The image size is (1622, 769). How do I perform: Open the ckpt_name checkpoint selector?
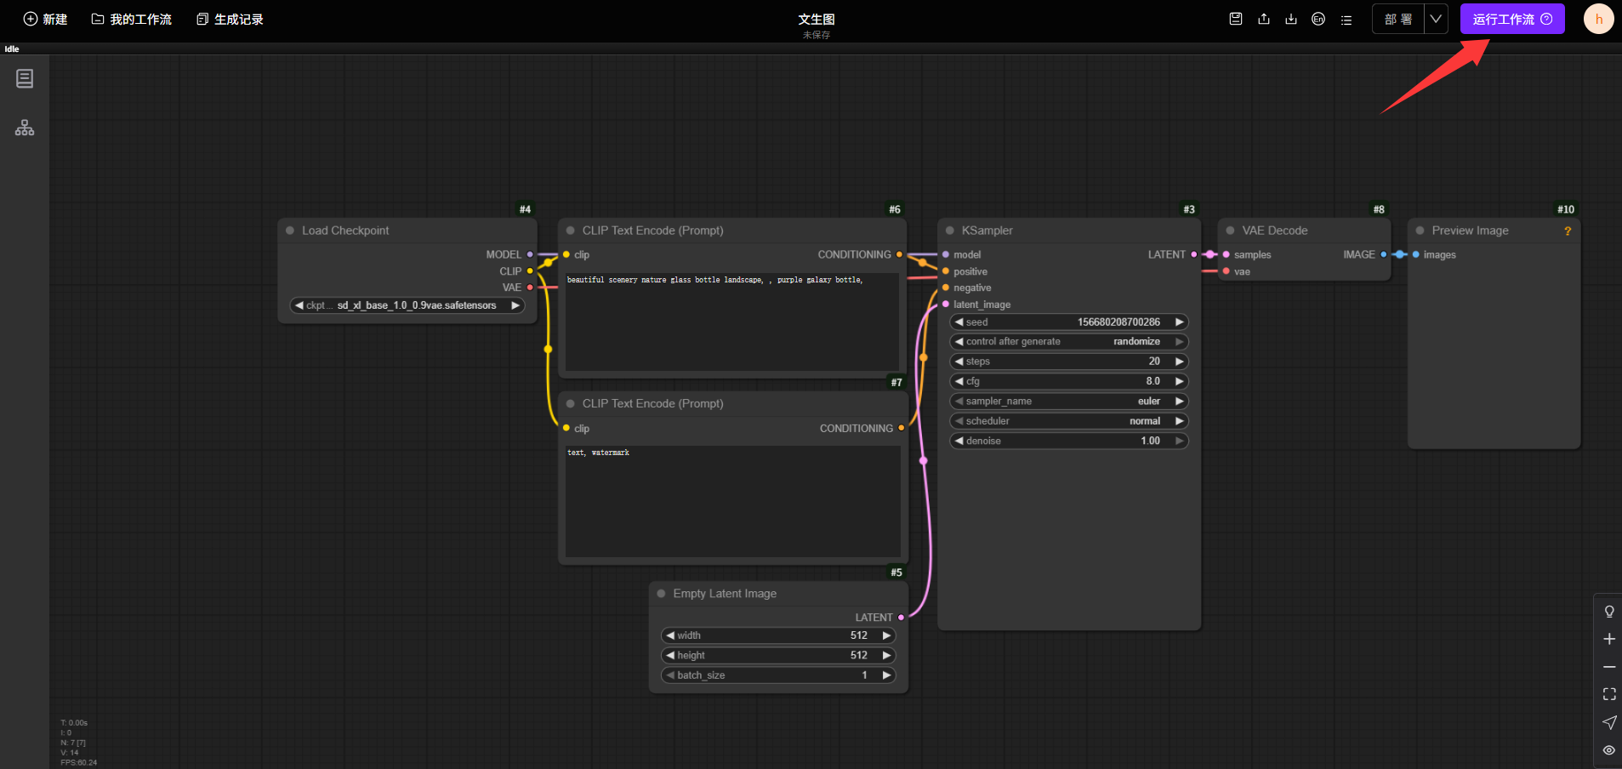407,305
